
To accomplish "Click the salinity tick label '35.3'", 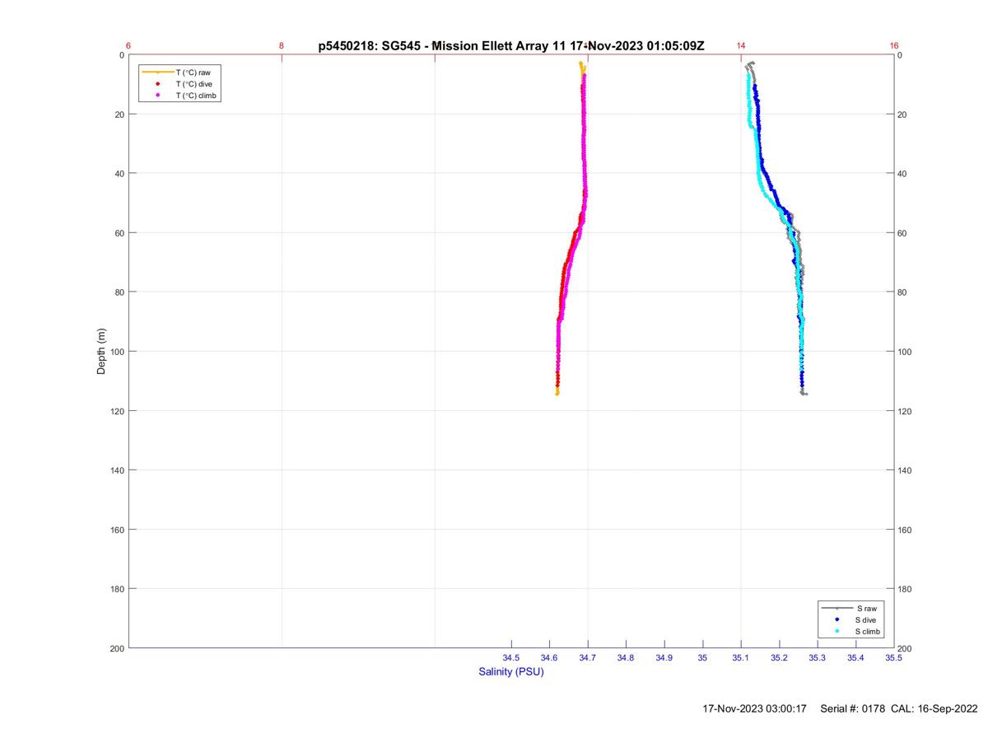I will (818, 658).
